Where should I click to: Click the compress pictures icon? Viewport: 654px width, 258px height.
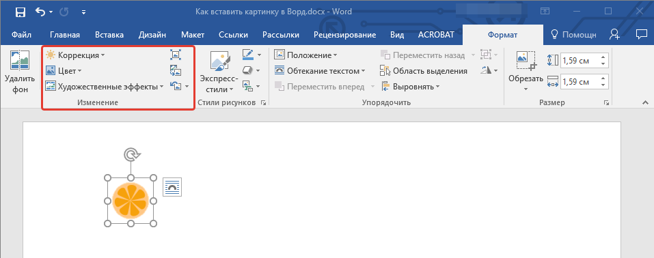coord(175,55)
